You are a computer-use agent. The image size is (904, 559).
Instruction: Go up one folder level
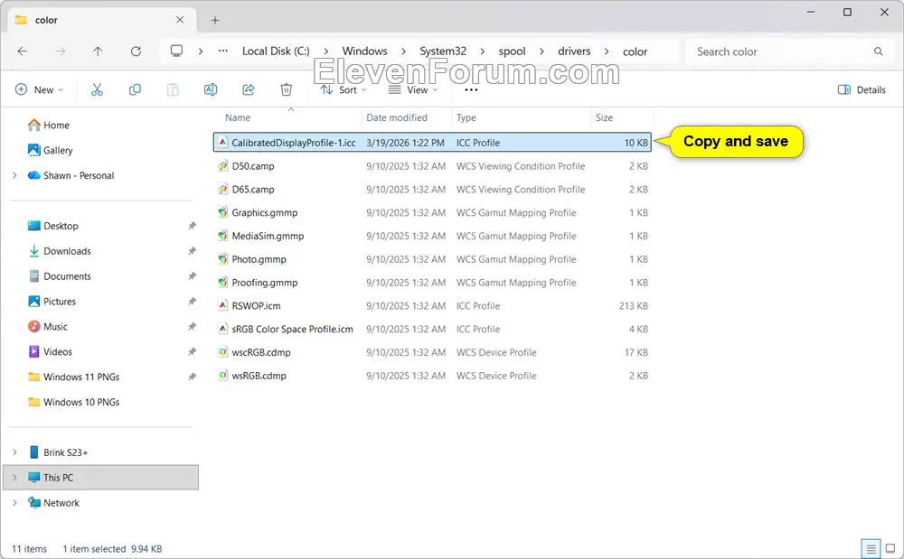[x=98, y=51]
